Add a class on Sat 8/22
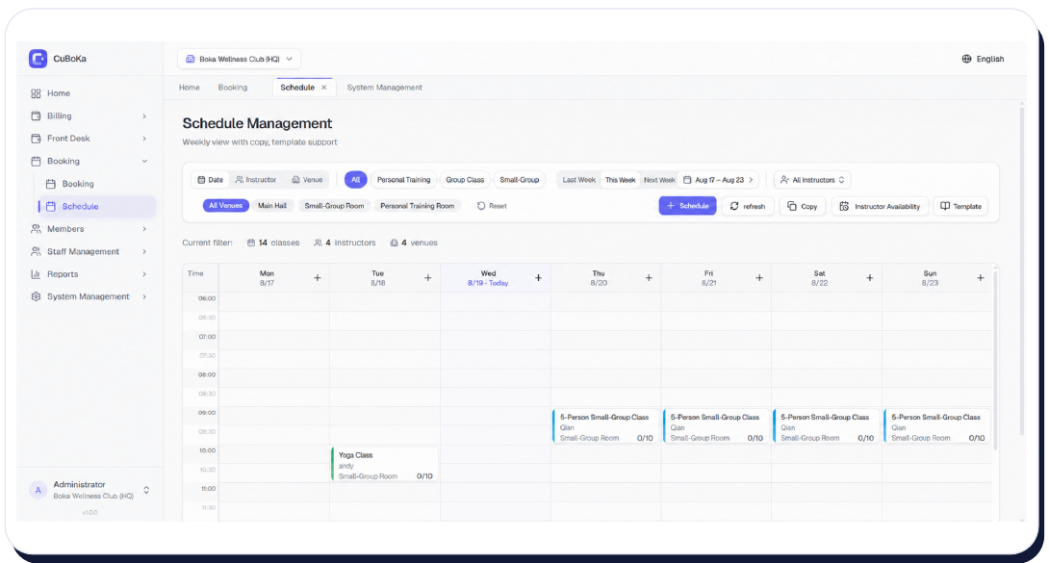The image size is (1049, 563). pos(870,277)
